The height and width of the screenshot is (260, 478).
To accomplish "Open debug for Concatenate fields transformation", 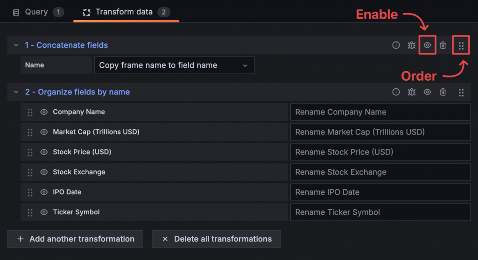I will pyautogui.click(x=411, y=45).
